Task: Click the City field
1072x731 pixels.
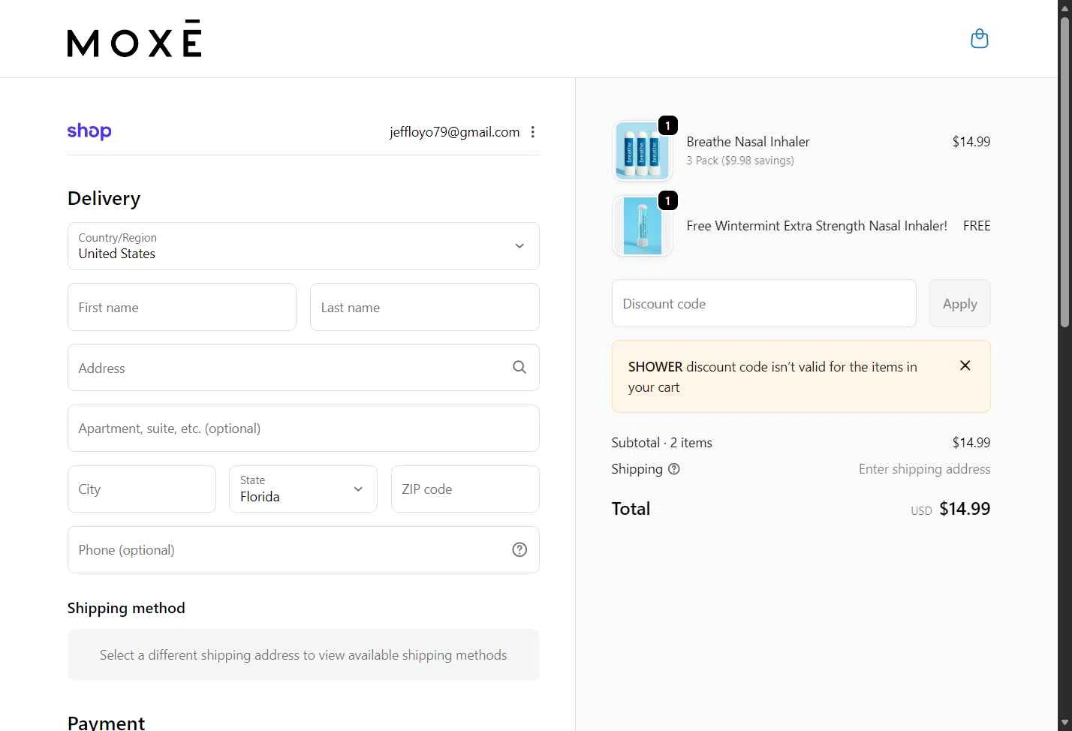Action: 142,489
